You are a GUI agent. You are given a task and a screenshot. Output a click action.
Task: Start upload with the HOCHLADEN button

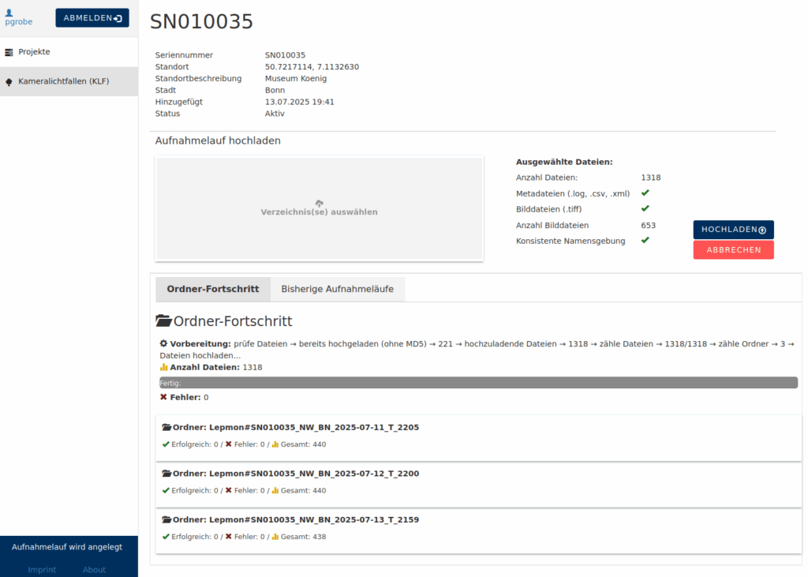coord(733,230)
